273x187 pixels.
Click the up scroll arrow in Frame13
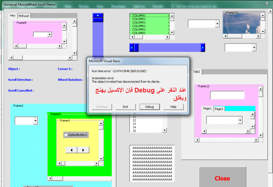click(263, 15)
